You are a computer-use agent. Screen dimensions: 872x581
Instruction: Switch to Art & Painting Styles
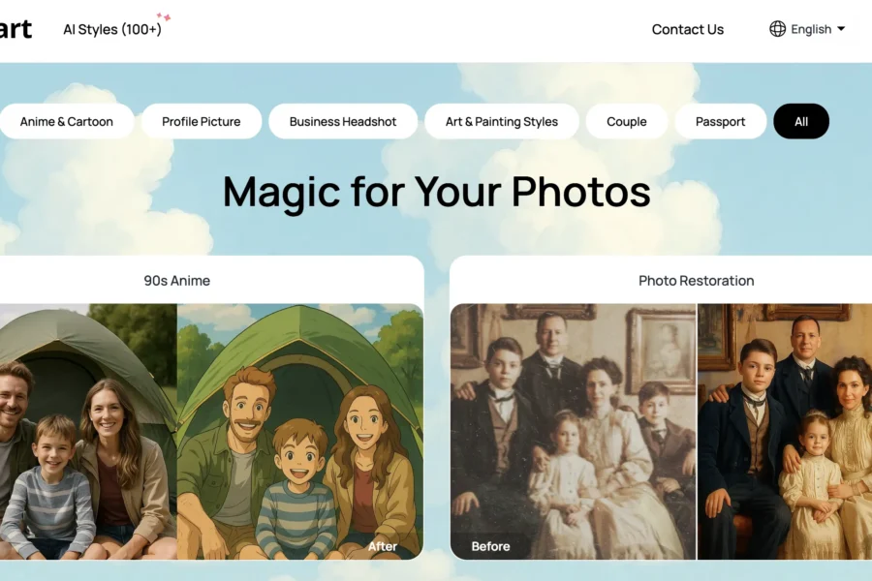click(502, 121)
